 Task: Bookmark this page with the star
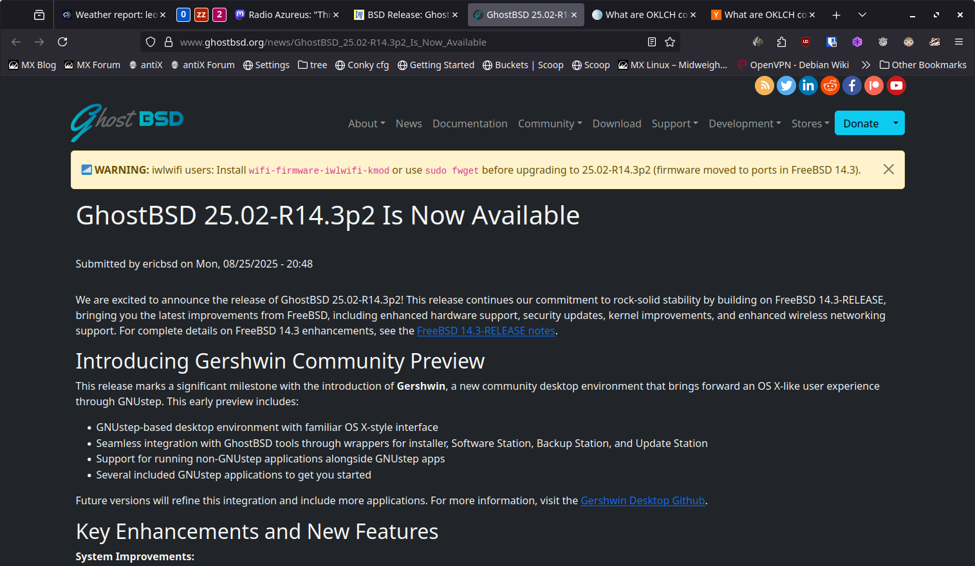pos(670,42)
